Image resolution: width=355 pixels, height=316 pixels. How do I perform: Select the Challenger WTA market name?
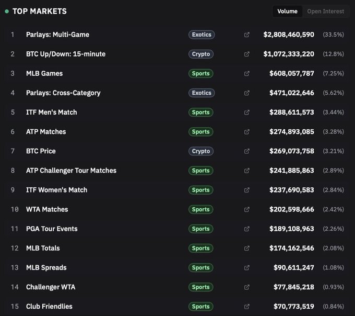pyautogui.click(x=51, y=287)
